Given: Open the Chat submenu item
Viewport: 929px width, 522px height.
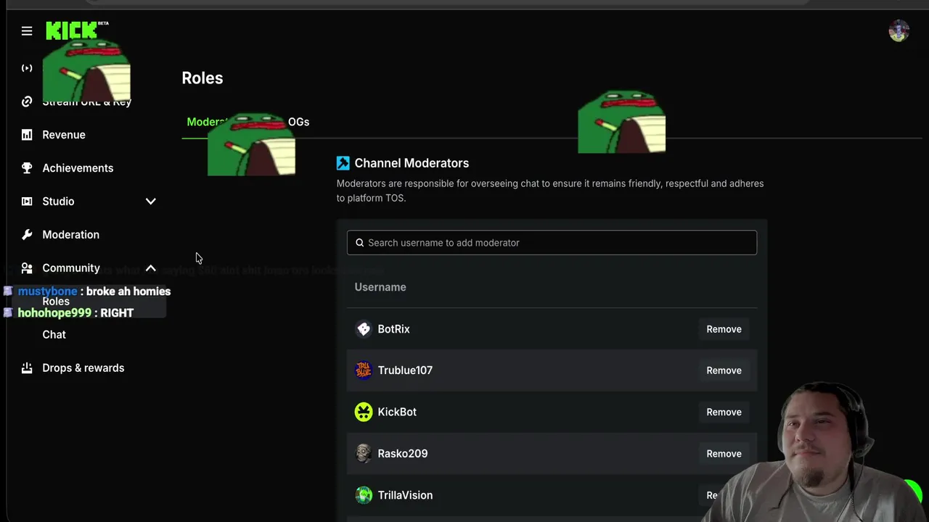Looking at the screenshot, I should (x=54, y=335).
